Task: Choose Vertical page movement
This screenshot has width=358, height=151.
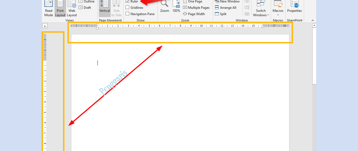Action: [105, 9]
